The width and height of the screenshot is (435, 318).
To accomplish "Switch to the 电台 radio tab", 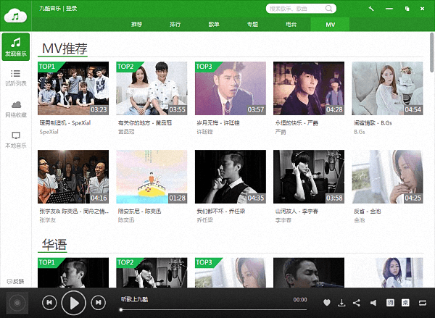I will coord(291,24).
